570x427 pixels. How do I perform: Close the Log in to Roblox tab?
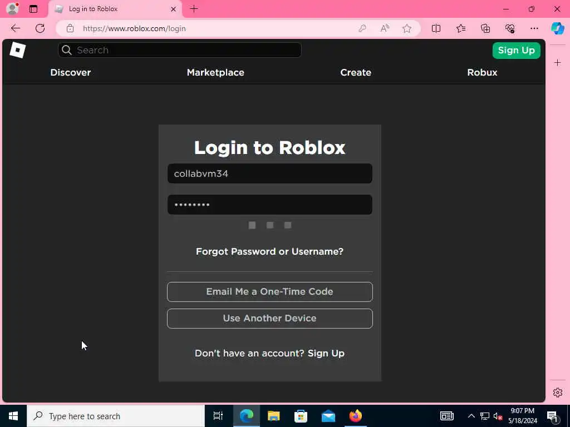point(174,9)
